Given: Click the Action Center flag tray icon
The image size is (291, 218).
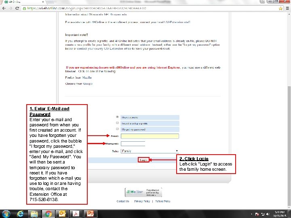Looking at the screenshot, I should pyautogui.click(x=257, y=214).
